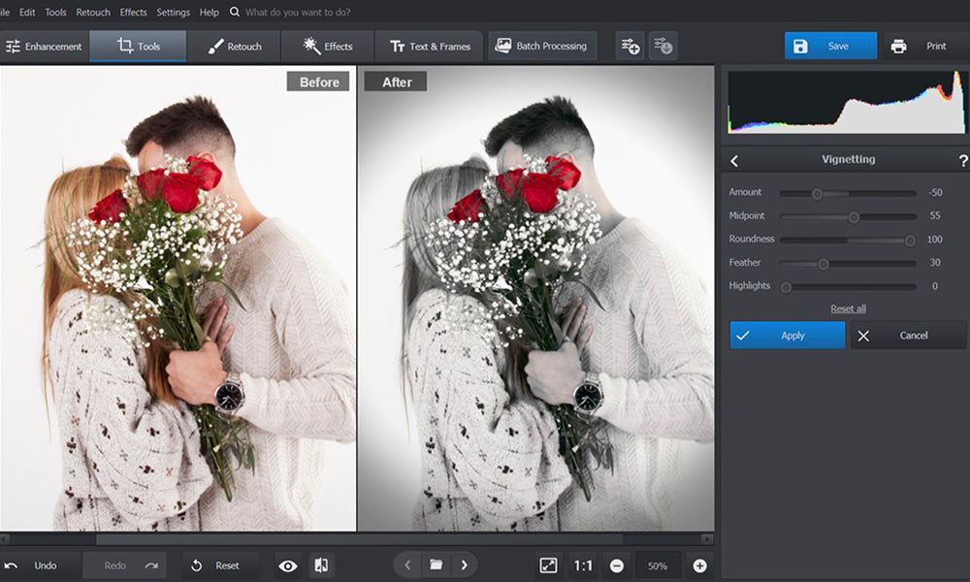Switch to the Effects tab
This screenshot has width=970, height=582.
(326, 45)
